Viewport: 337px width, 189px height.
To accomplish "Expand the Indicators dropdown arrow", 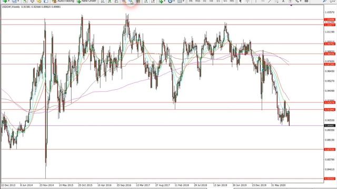I will [x=165, y=1].
